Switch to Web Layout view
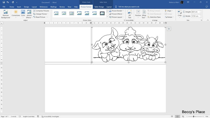The image size is (210, 118). tap(183, 117)
